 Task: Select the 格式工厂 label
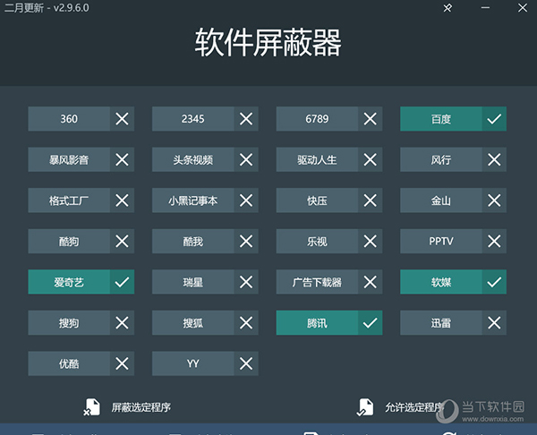click(x=69, y=200)
